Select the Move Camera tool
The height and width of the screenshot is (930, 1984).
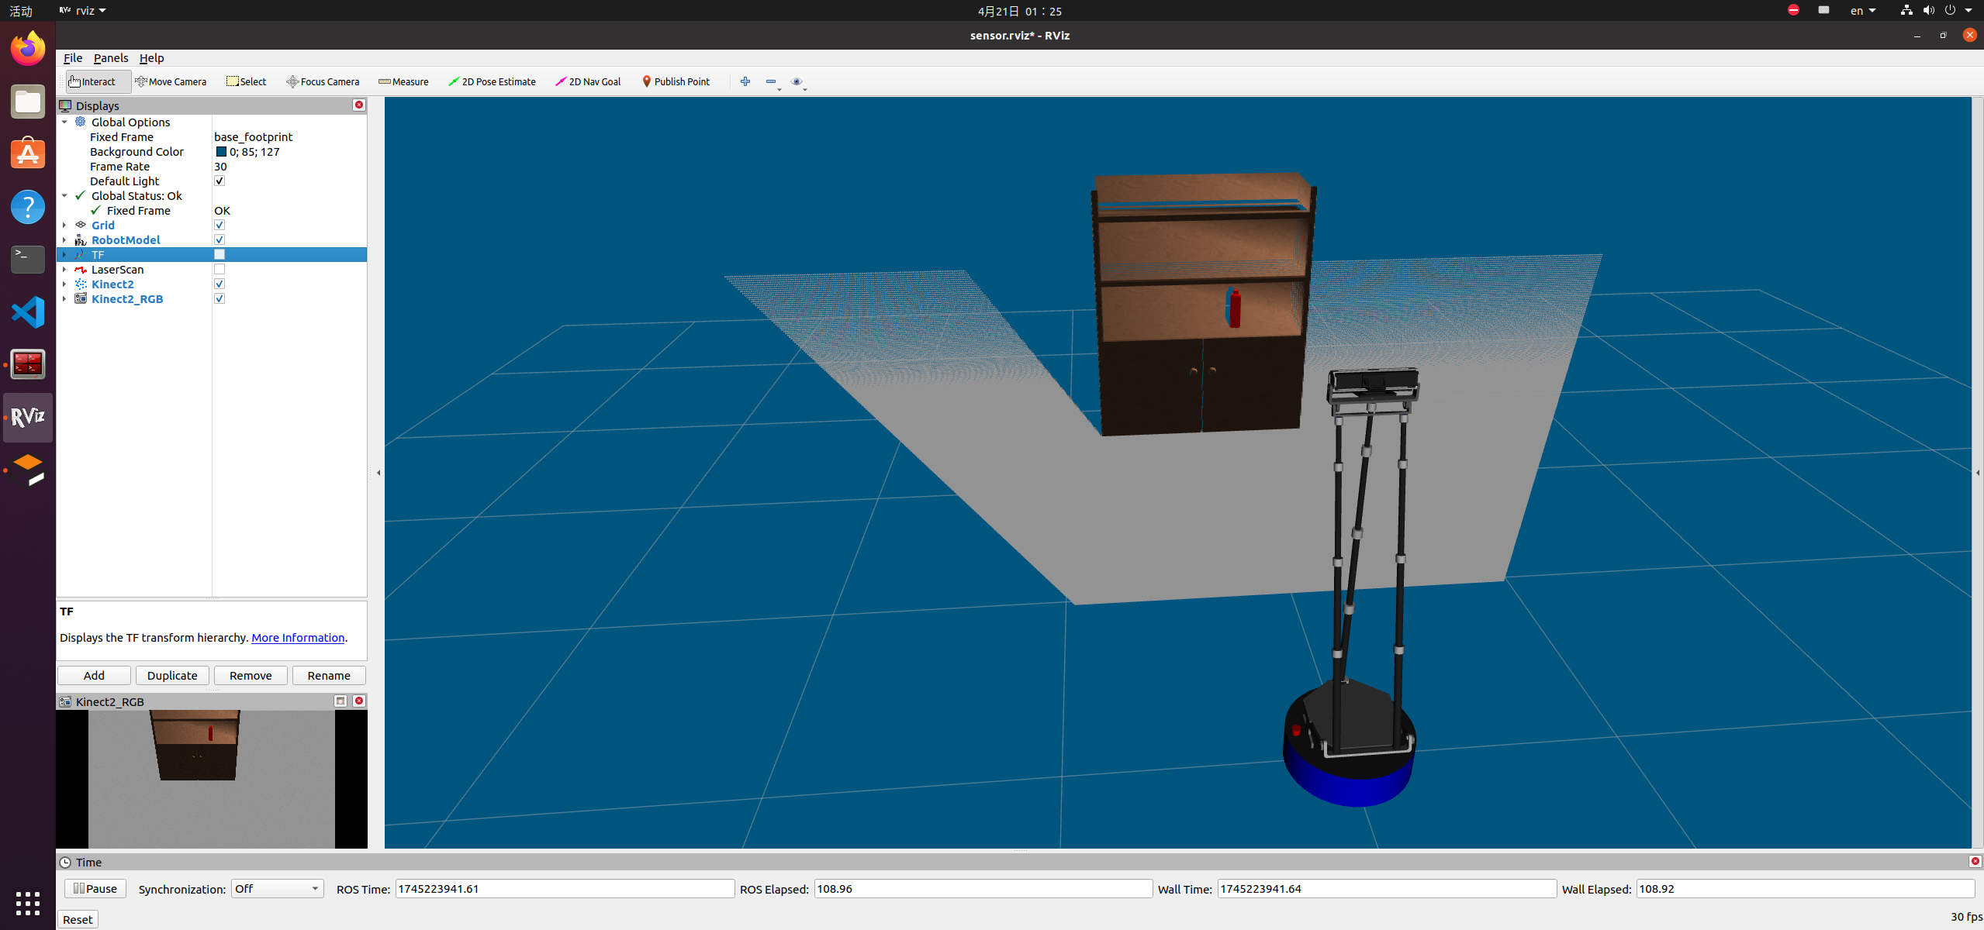[171, 81]
